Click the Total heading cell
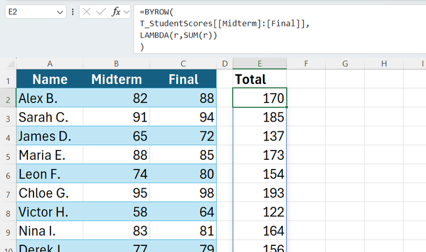426x252 pixels. point(260,79)
